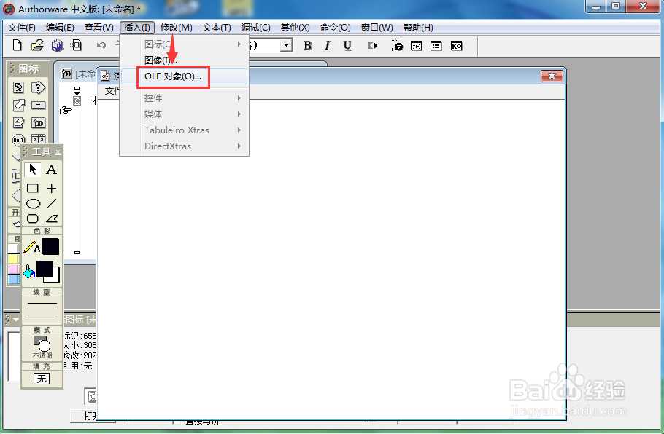Choose the Ellipse tool in toolbox
Screen dimensions: 664x434
coord(33,204)
